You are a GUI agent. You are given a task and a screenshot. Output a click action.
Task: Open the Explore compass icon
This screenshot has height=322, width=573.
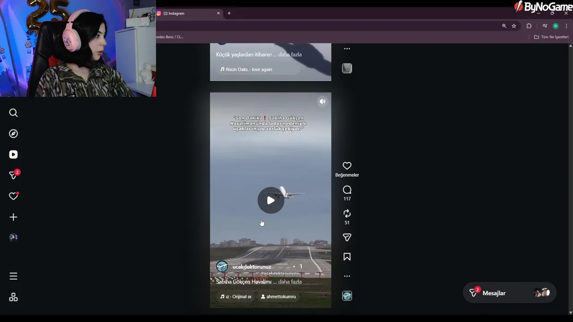pyautogui.click(x=13, y=134)
